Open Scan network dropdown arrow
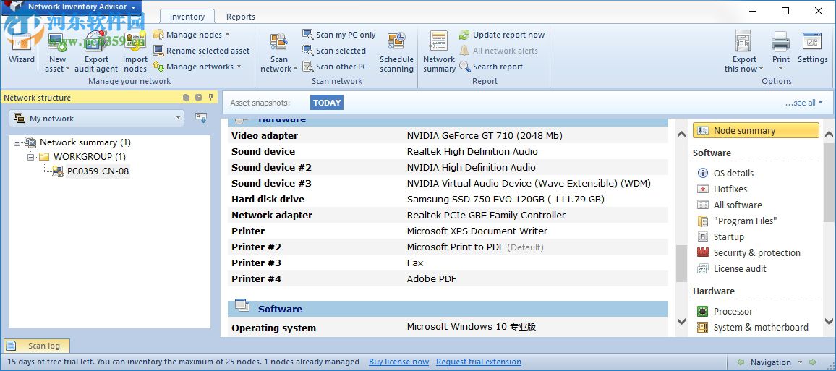 tap(295, 69)
